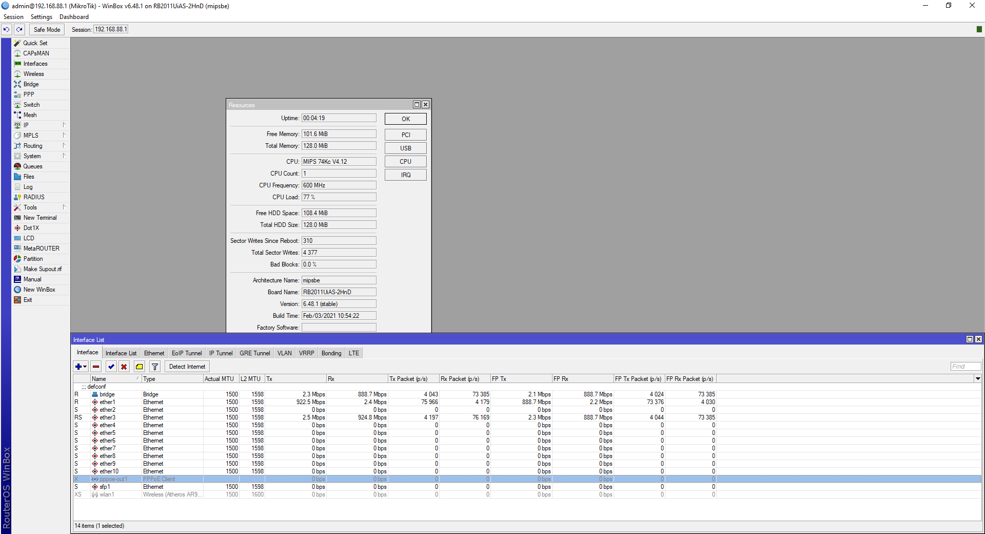Switch to the Bonding tab
The height and width of the screenshot is (534, 985).
(331, 353)
